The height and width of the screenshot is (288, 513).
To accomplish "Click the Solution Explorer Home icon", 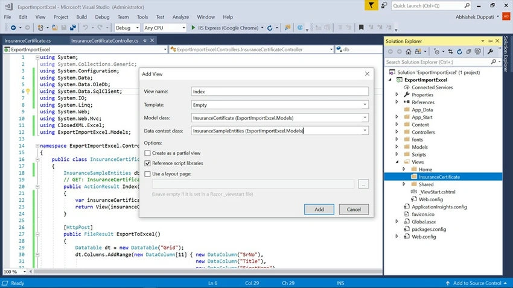I will click(409, 52).
